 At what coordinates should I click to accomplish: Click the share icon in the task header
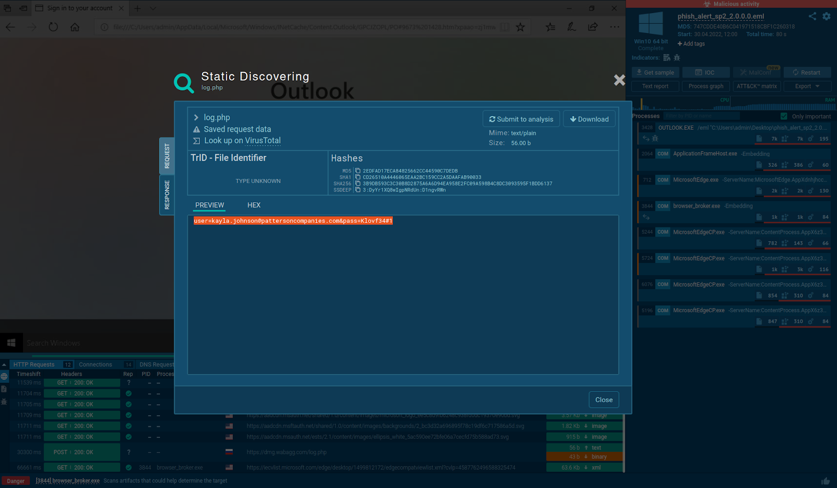tap(812, 16)
